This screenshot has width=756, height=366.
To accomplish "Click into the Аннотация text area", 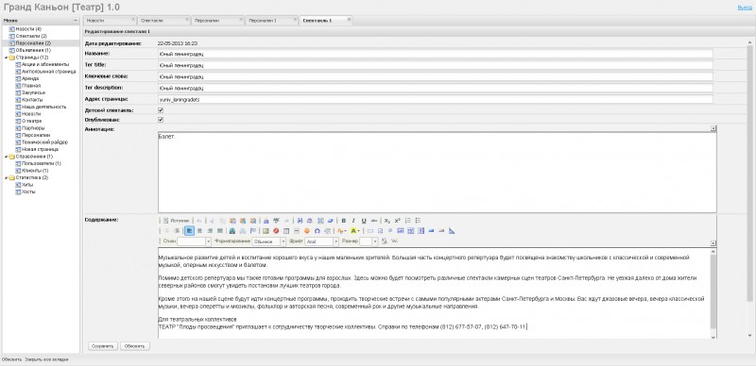I will pyautogui.click(x=437, y=172).
